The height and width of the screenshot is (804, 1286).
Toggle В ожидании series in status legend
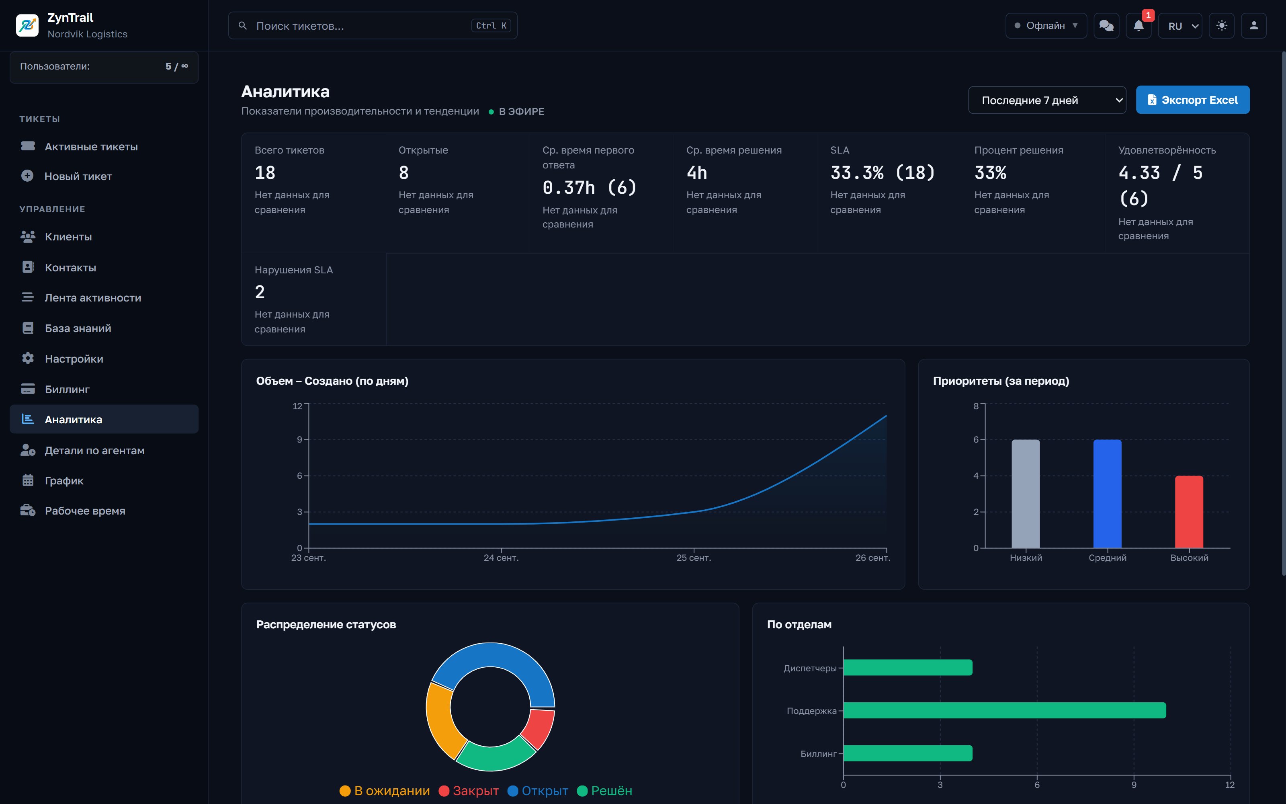[385, 791]
